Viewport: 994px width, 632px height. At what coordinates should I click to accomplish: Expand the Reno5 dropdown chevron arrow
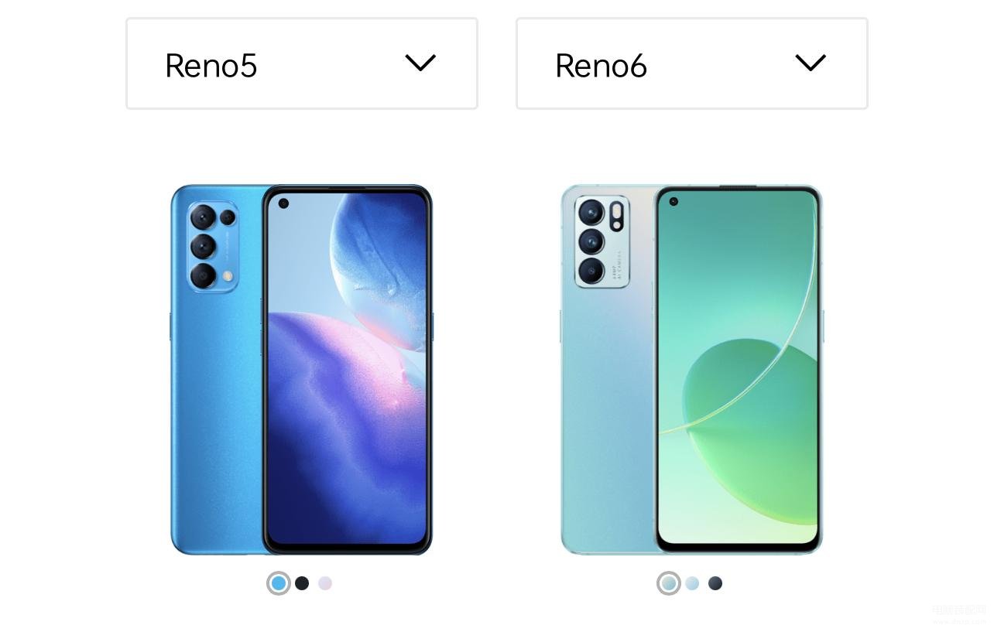[x=420, y=63]
